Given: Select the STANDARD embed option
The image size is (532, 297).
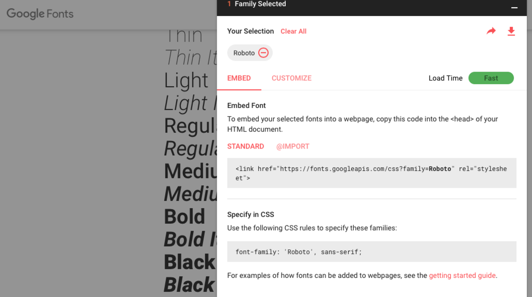Looking at the screenshot, I should (246, 146).
